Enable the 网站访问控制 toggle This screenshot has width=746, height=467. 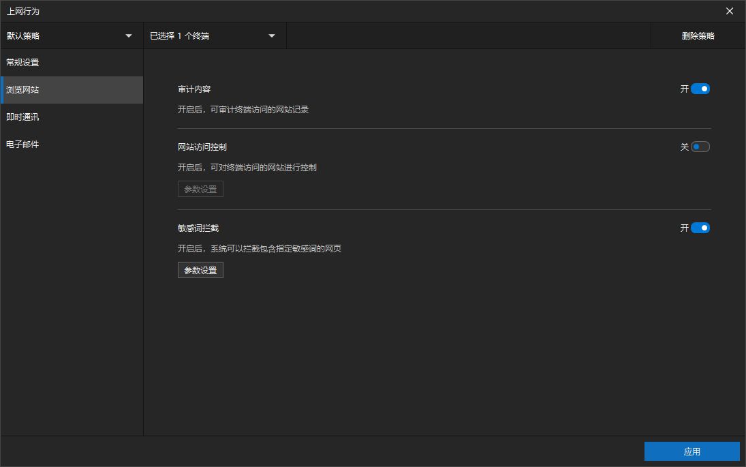point(700,147)
